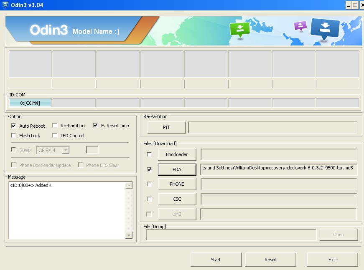Check Phone EFS Clear box
The width and height of the screenshot is (364, 270).
[80, 165]
